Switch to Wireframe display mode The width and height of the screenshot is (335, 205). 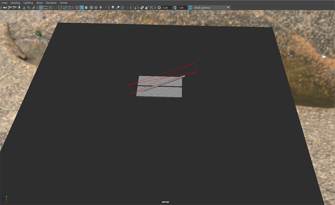pos(77,8)
